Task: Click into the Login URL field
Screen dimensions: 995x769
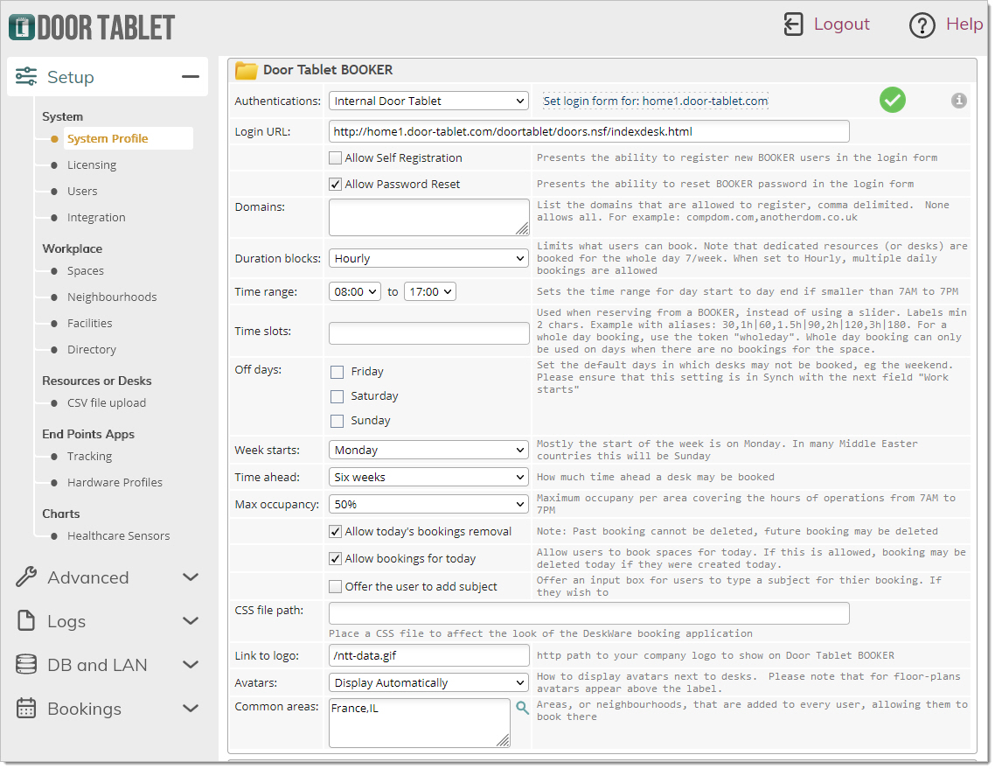Action: pyautogui.click(x=588, y=132)
